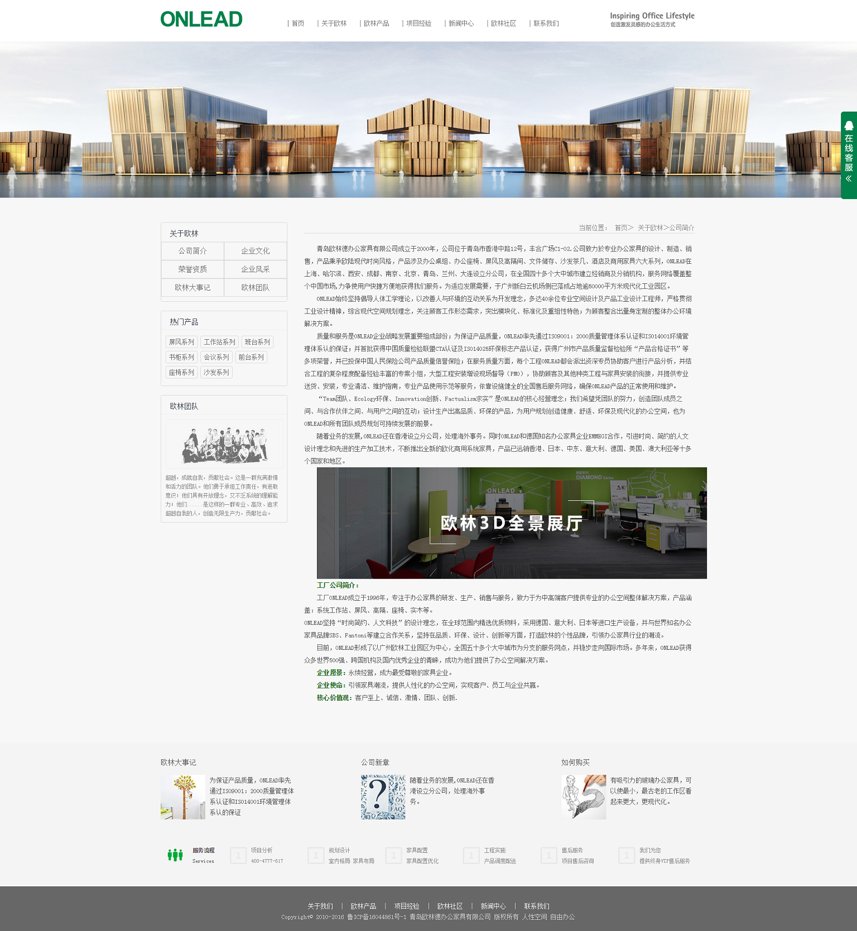857x931 pixels.
Task: Open the question mark thumbnail under 公司新章
Action: point(383,797)
